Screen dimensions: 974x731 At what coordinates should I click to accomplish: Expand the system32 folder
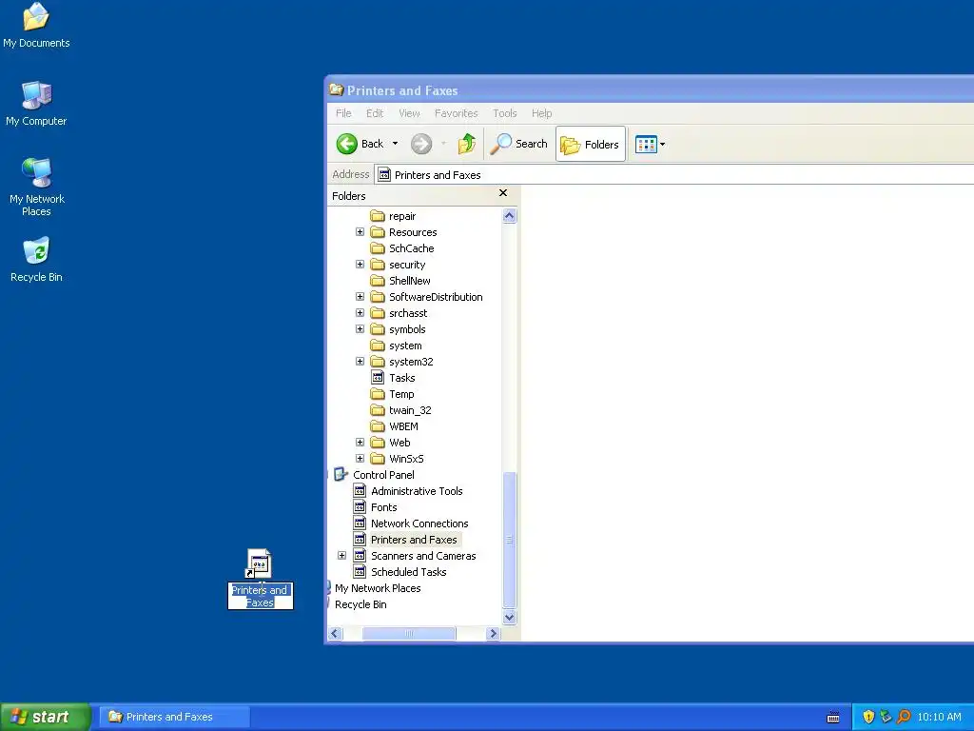tap(360, 361)
